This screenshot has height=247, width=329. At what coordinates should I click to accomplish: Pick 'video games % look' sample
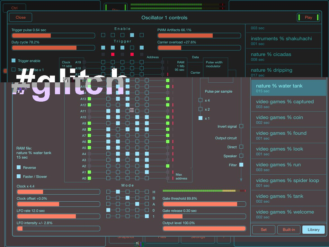tap(289, 151)
